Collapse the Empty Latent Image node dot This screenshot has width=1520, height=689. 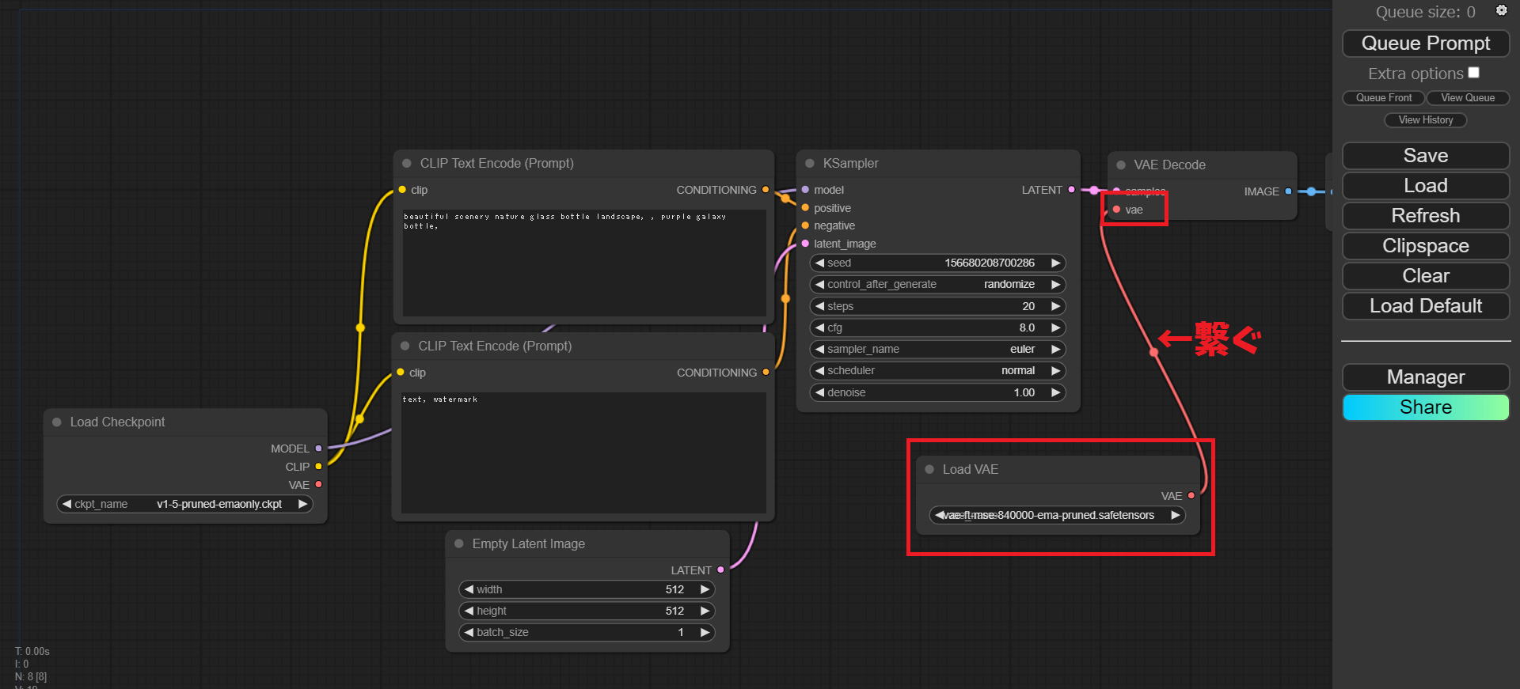[x=459, y=544]
